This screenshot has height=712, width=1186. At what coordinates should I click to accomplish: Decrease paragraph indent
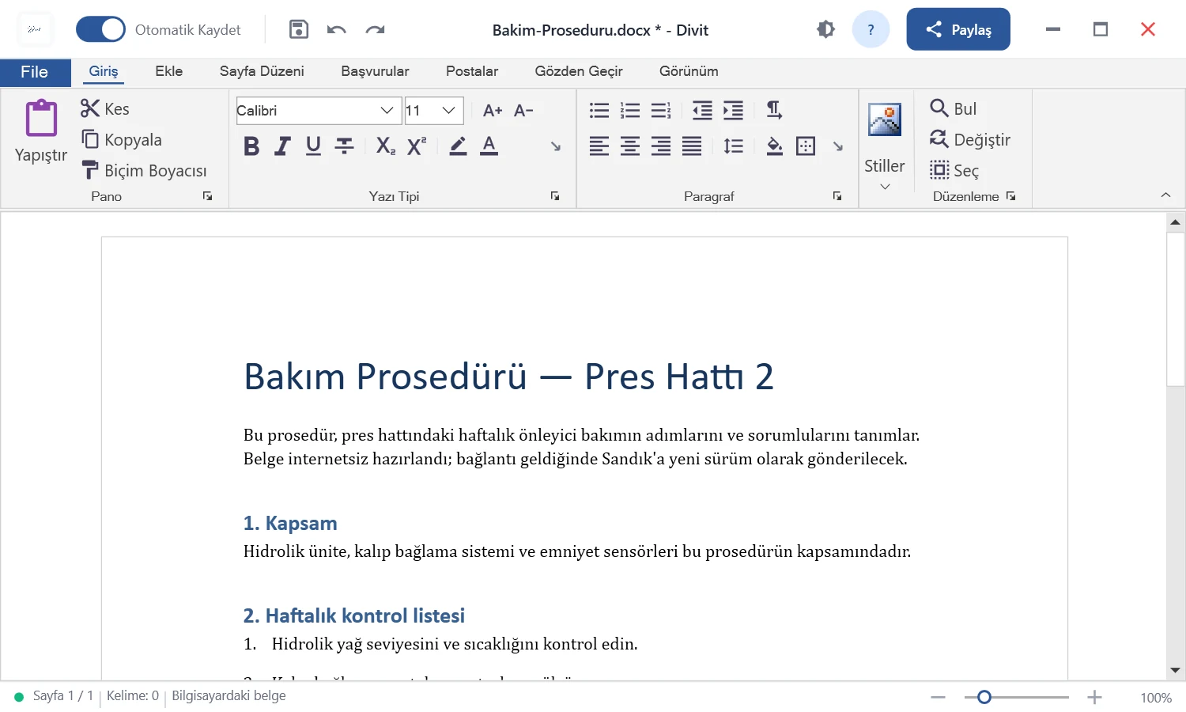(702, 111)
